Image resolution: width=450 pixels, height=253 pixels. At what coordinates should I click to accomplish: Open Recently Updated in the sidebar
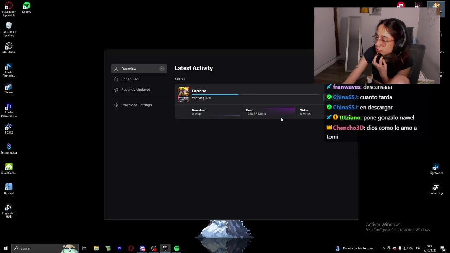click(x=139, y=90)
